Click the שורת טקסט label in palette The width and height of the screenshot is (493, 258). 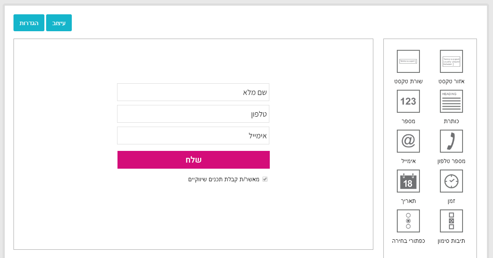(x=408, y=81)
